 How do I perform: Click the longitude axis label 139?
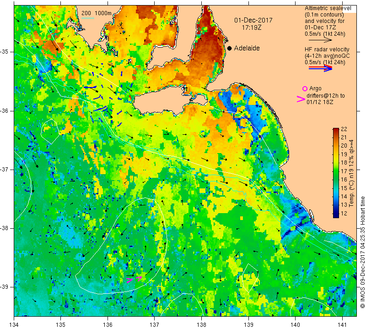248,324
